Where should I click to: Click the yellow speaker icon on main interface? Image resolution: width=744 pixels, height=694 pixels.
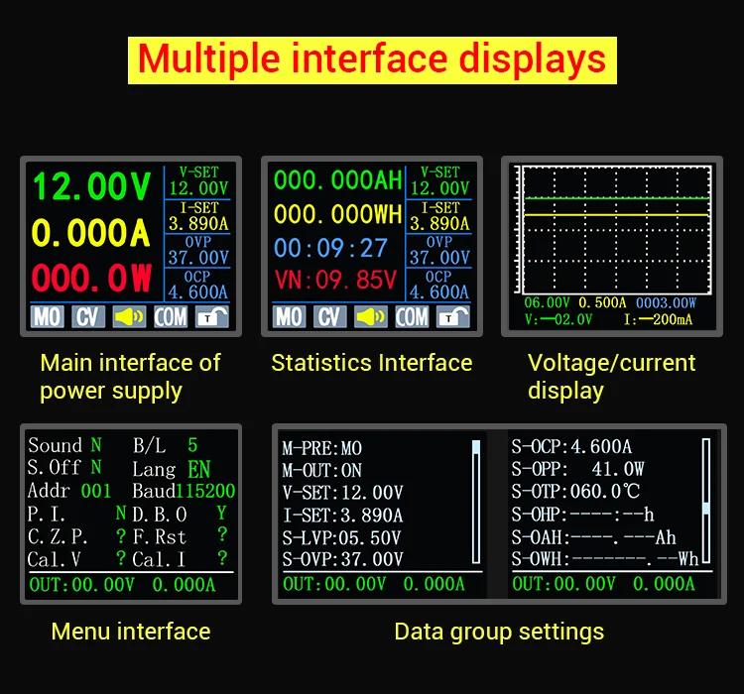pyautogui.click(x=130, y=317)
